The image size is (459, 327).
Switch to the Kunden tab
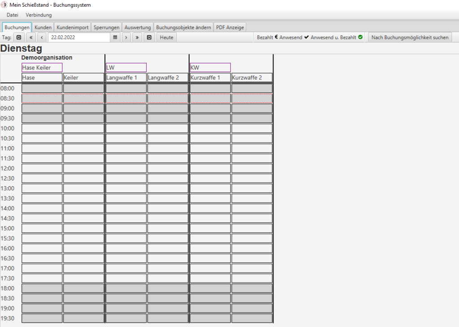[43, 27]
